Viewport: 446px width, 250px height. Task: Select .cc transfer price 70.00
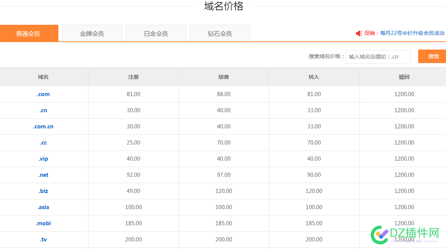(x=314, y=143)
